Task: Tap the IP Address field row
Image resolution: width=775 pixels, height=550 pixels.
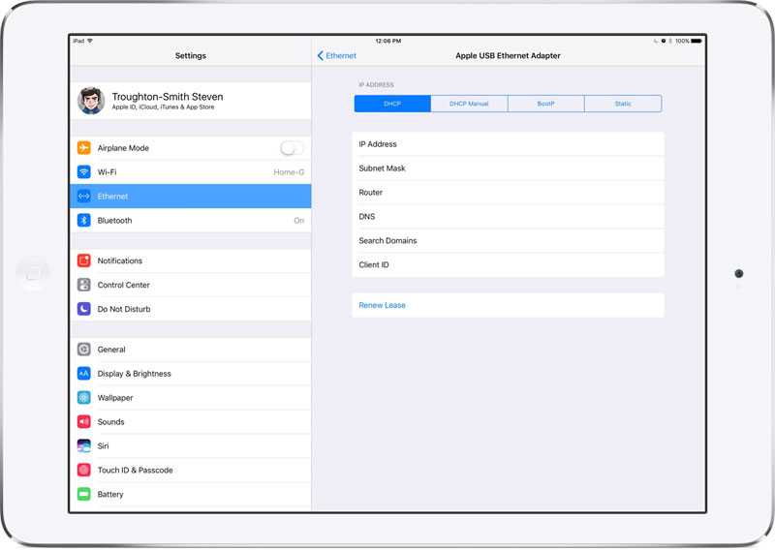Action: click(508, 144)
